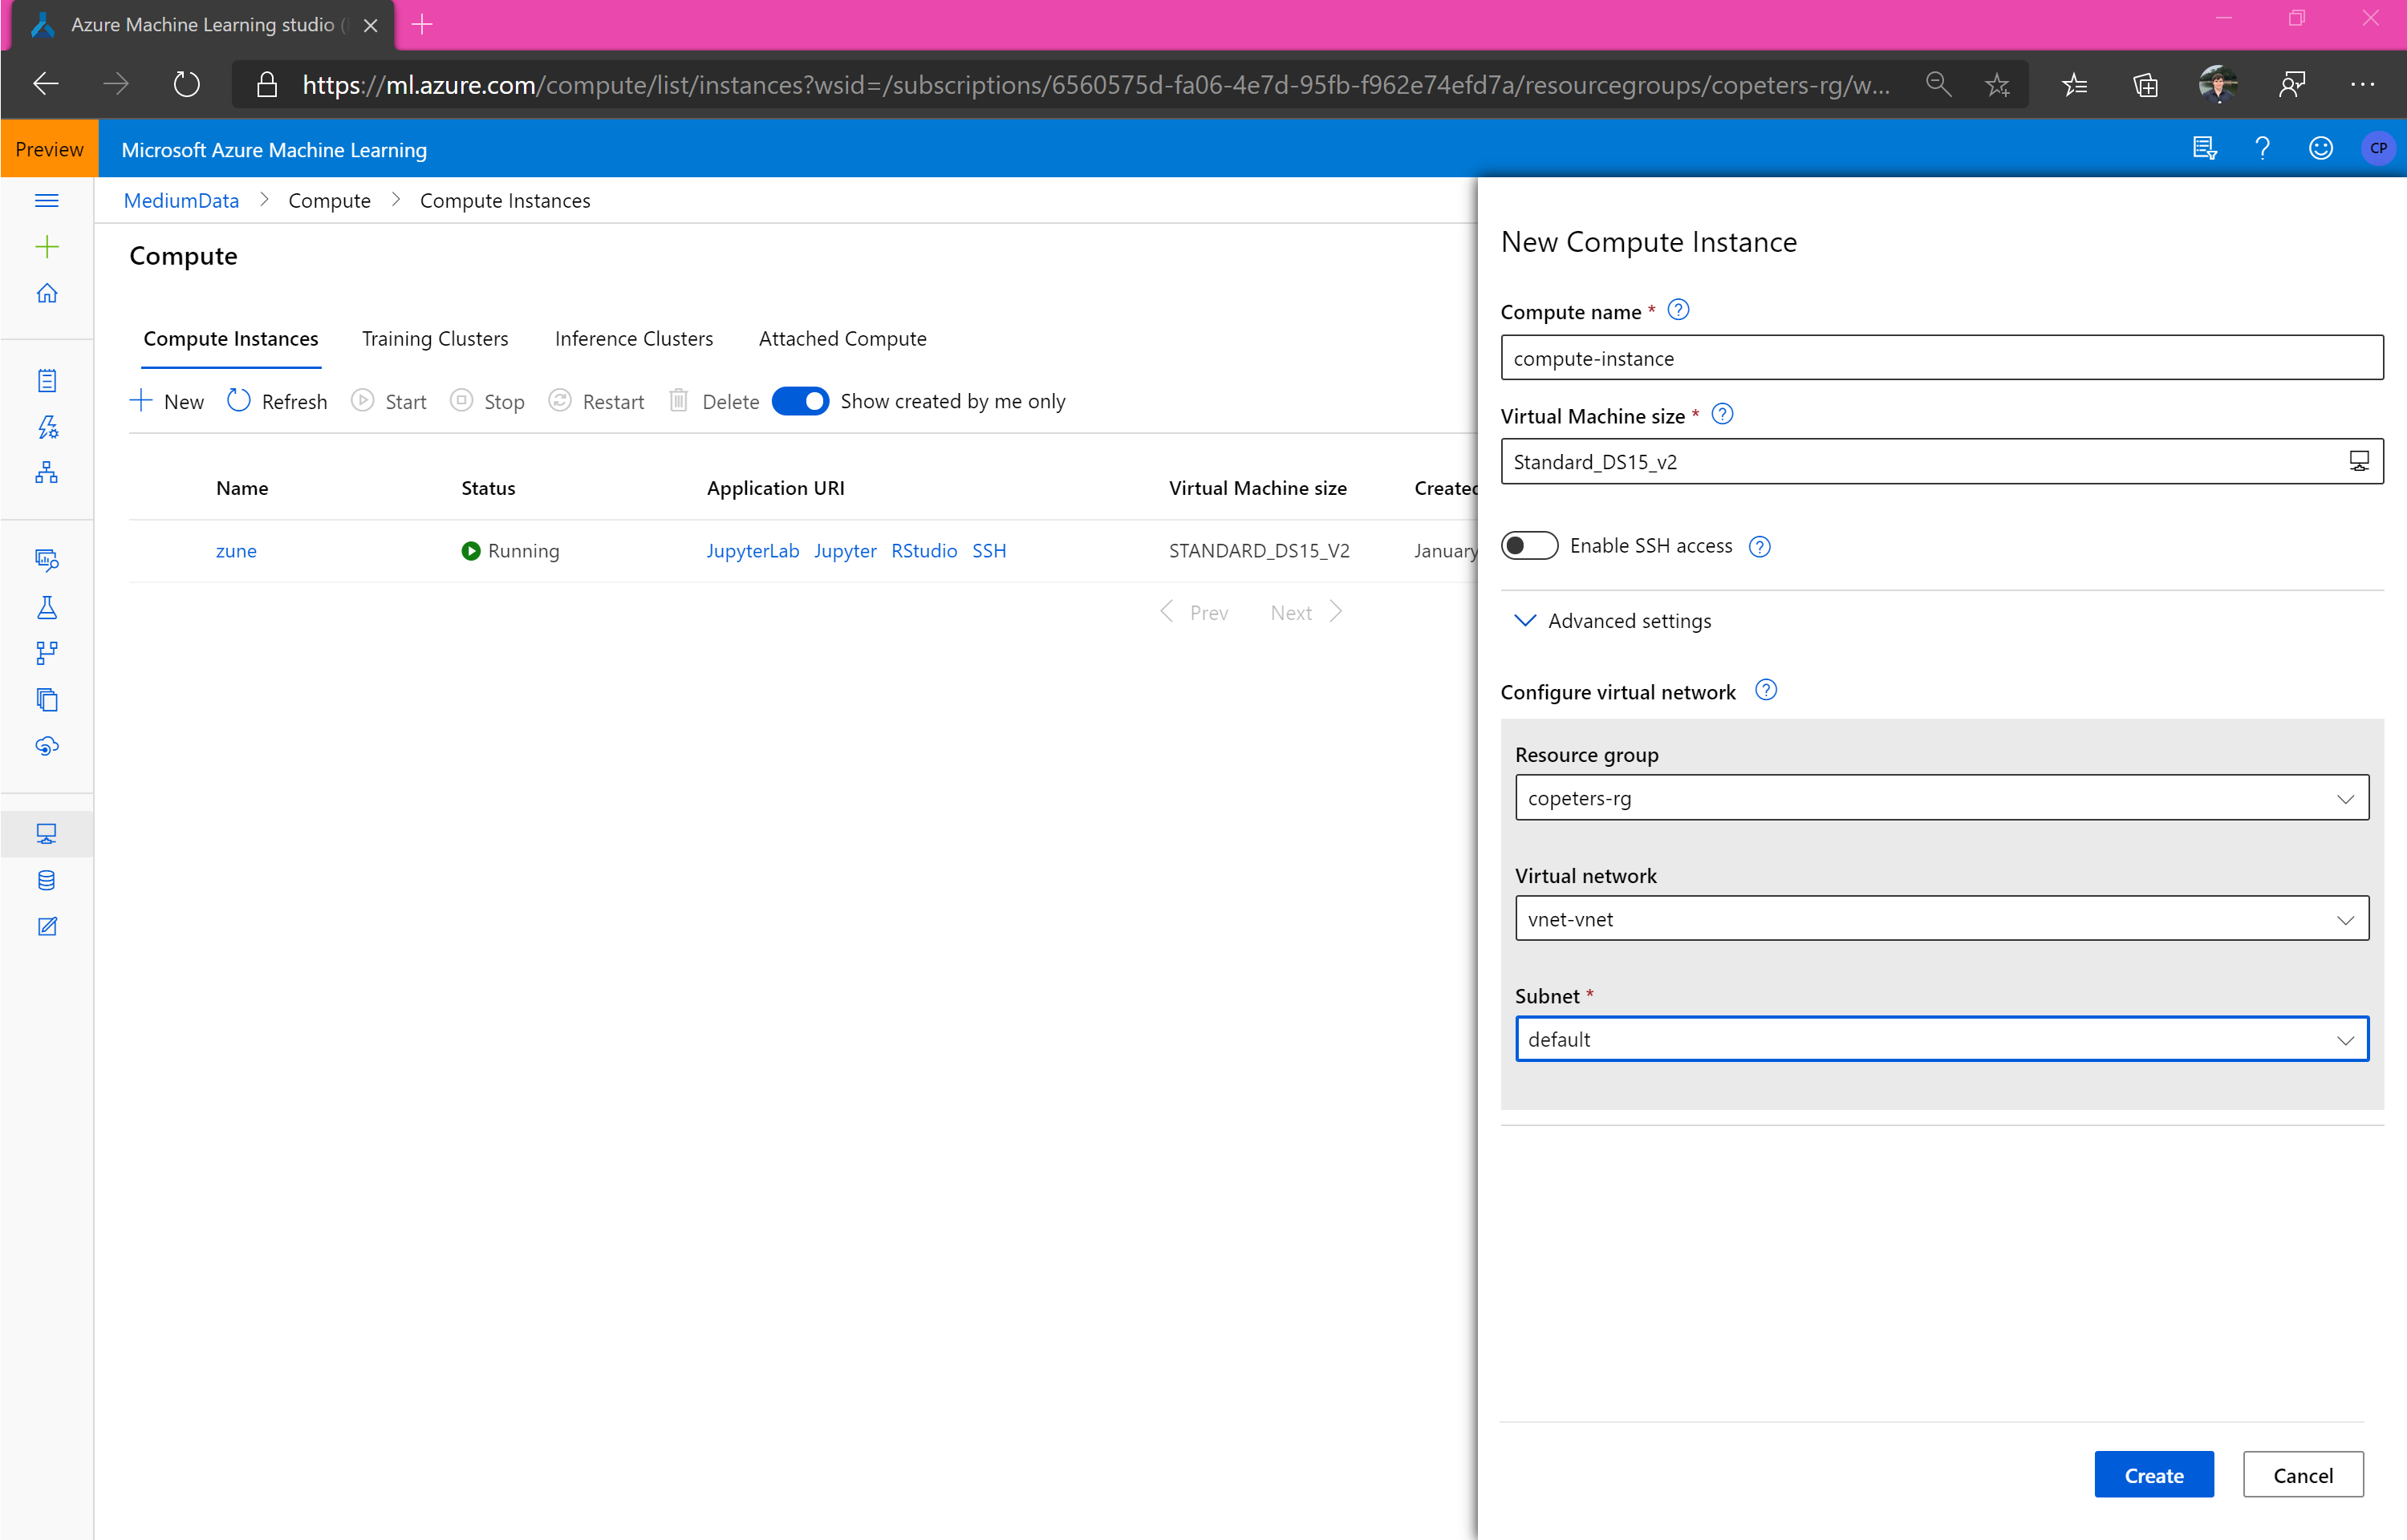Turn off Show created by me only

pos(800,401)
